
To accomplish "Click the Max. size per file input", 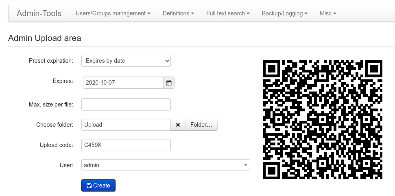I will tap(126, 104).
